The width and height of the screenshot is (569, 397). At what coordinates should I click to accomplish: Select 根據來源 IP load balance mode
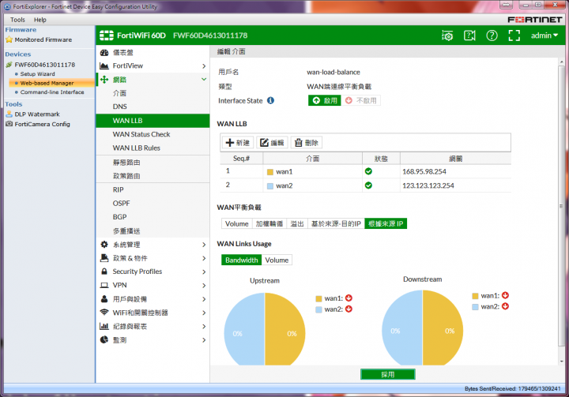pos(386,223)
